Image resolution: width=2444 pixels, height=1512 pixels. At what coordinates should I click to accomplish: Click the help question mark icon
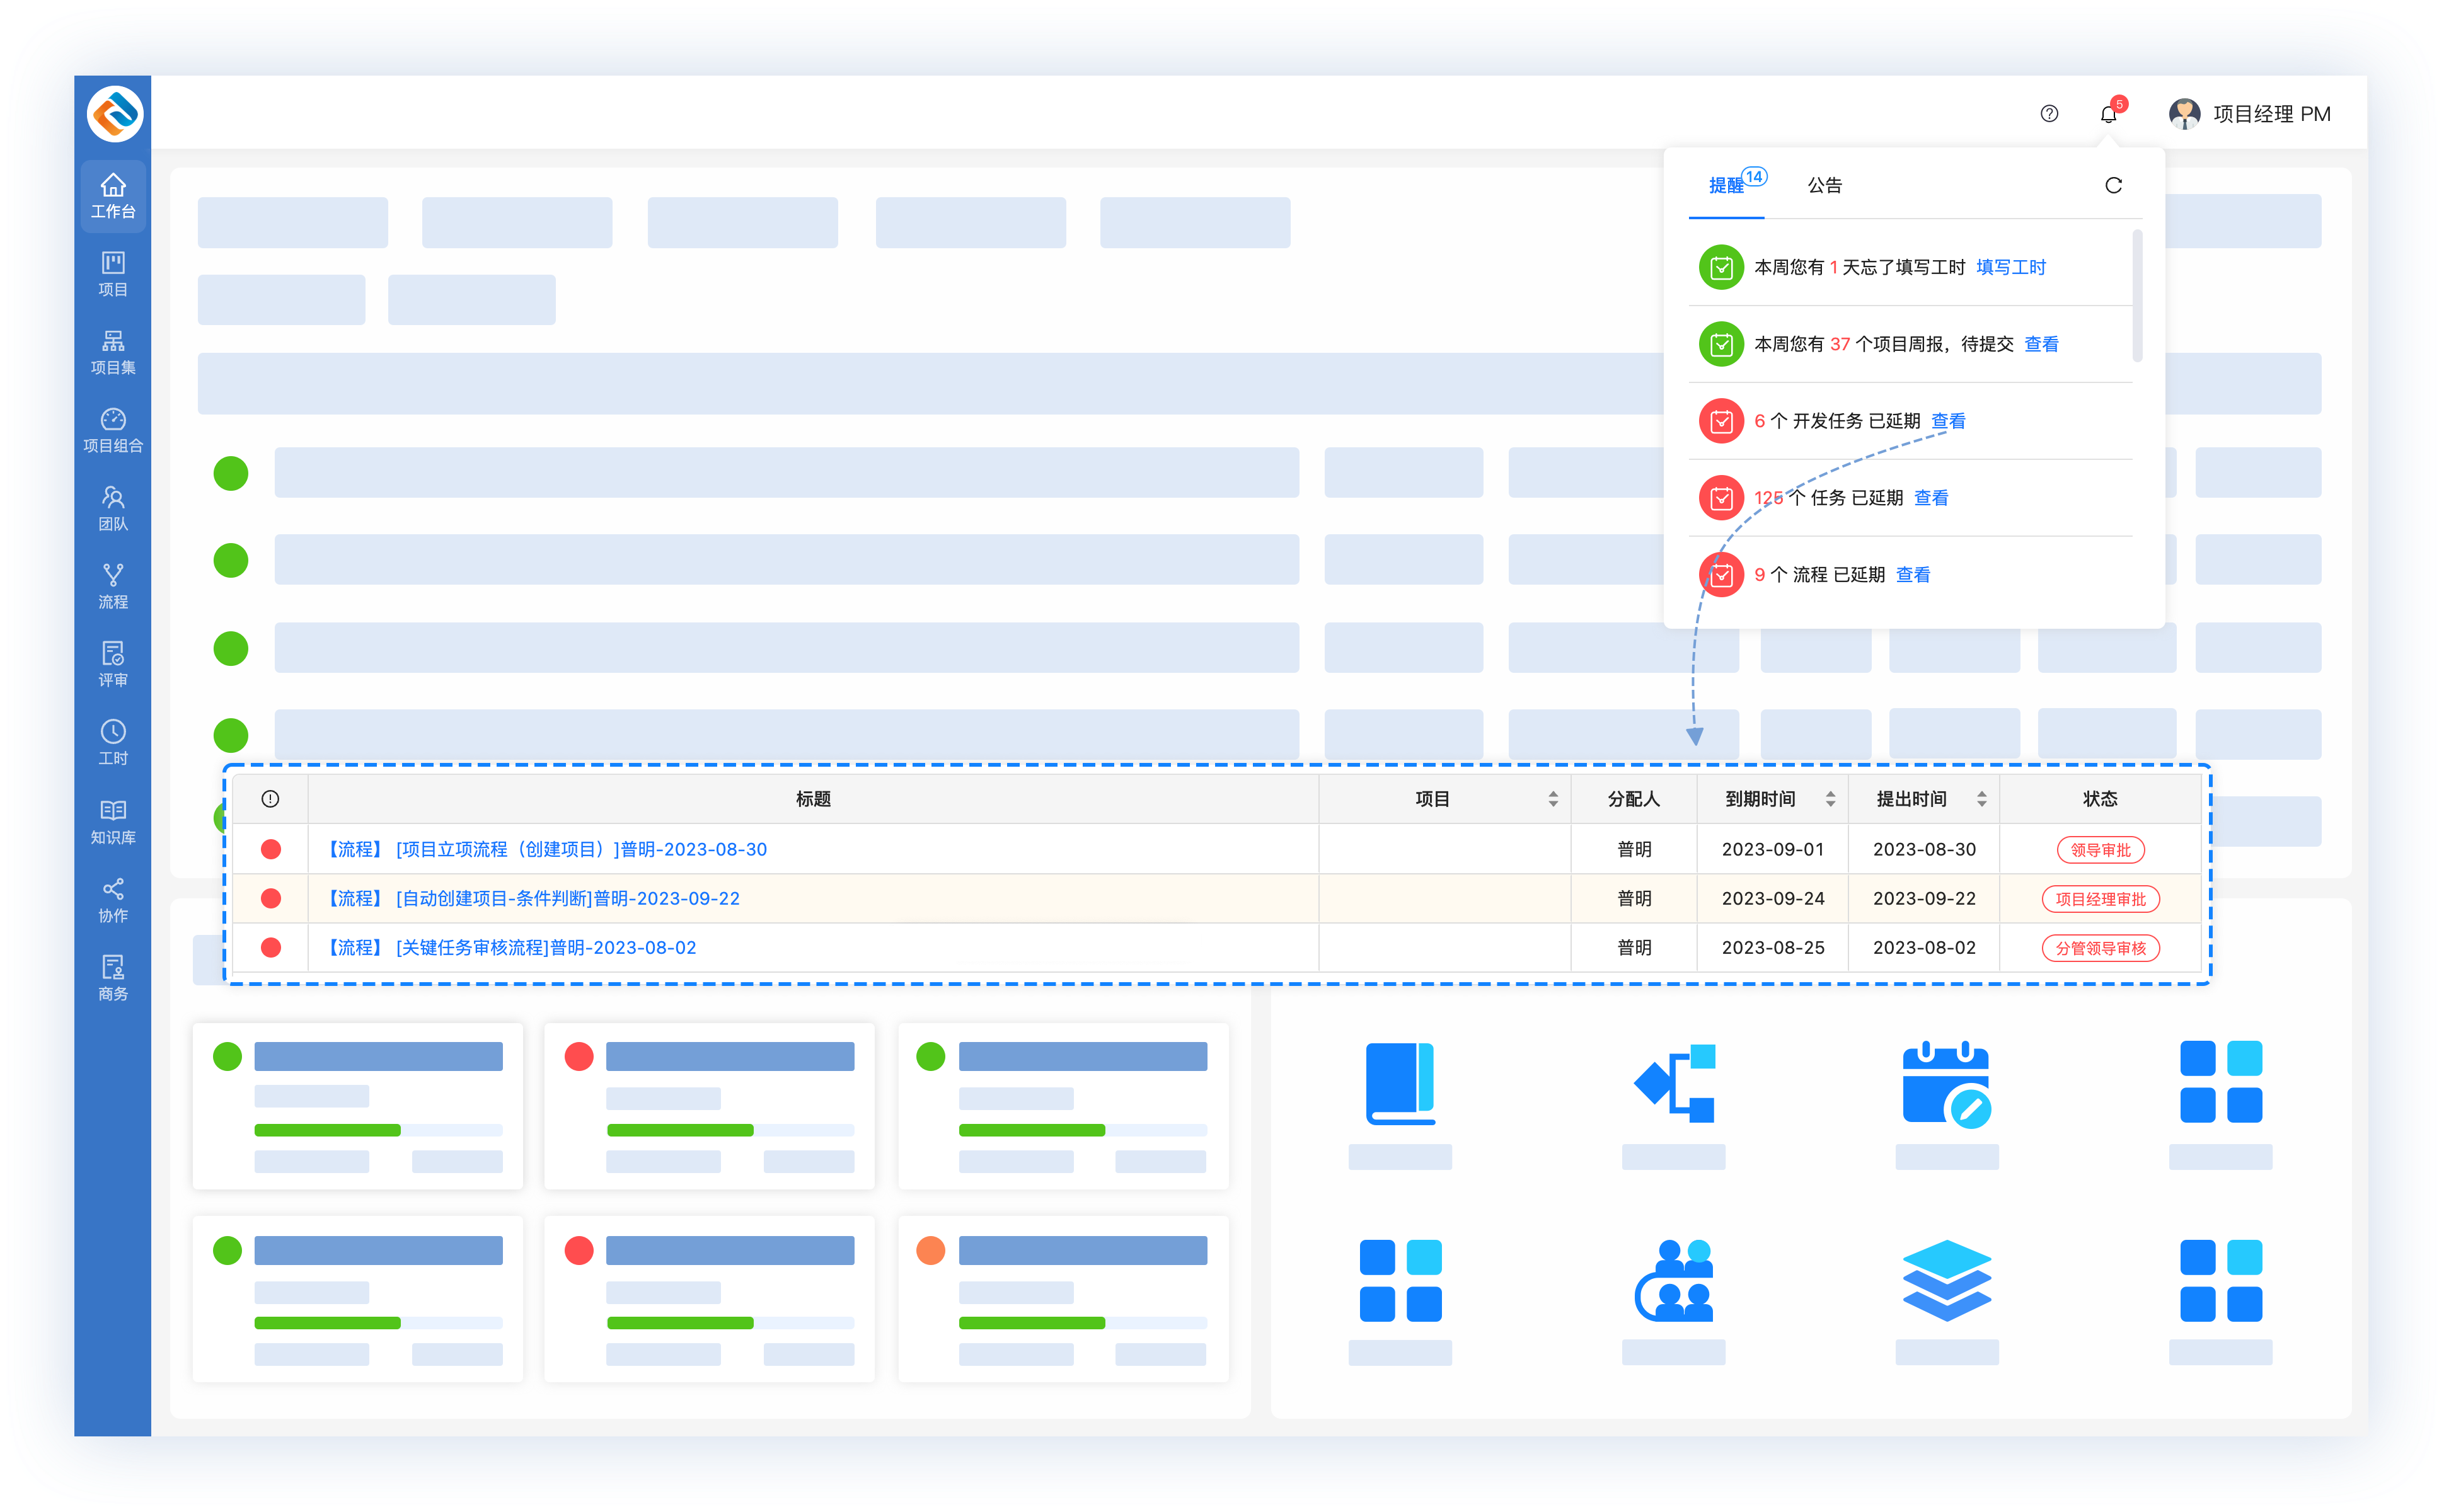pos(2049,114)
